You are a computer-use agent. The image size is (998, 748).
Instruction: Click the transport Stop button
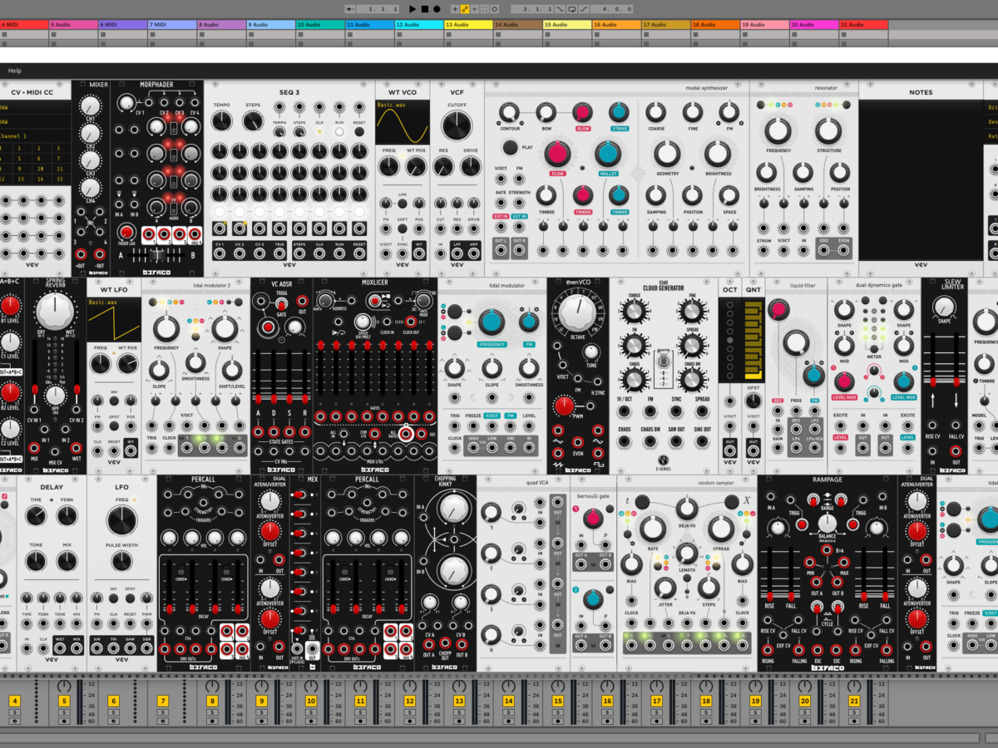[x=424, y=9]
